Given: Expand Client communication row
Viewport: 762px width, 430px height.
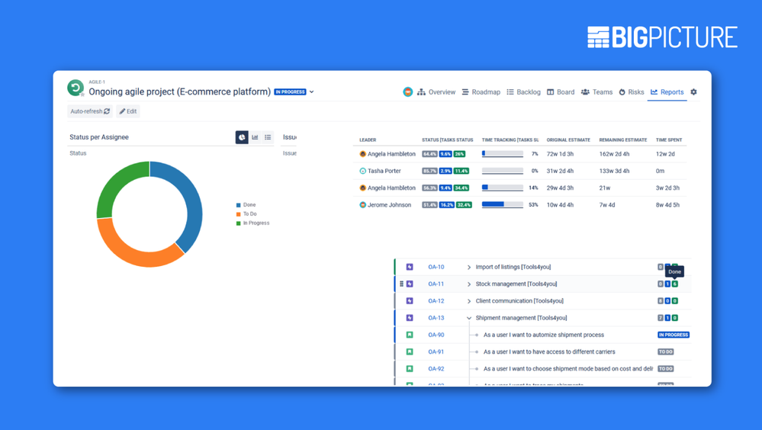Looking at the screenshot, I should tap(469, 301).
